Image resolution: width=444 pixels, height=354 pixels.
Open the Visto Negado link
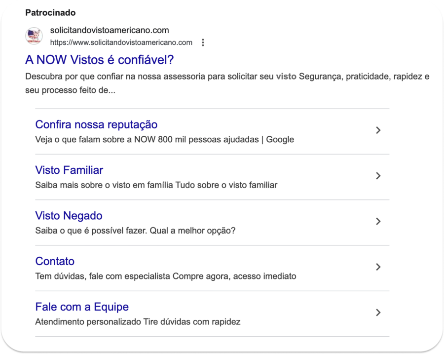(x=69, y=216)
